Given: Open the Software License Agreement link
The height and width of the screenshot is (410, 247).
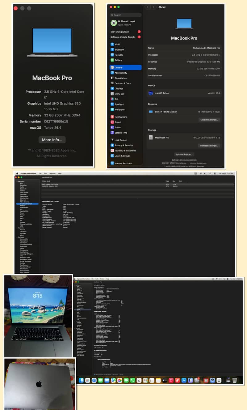Looking at the screenshot, I should (184, 160).
